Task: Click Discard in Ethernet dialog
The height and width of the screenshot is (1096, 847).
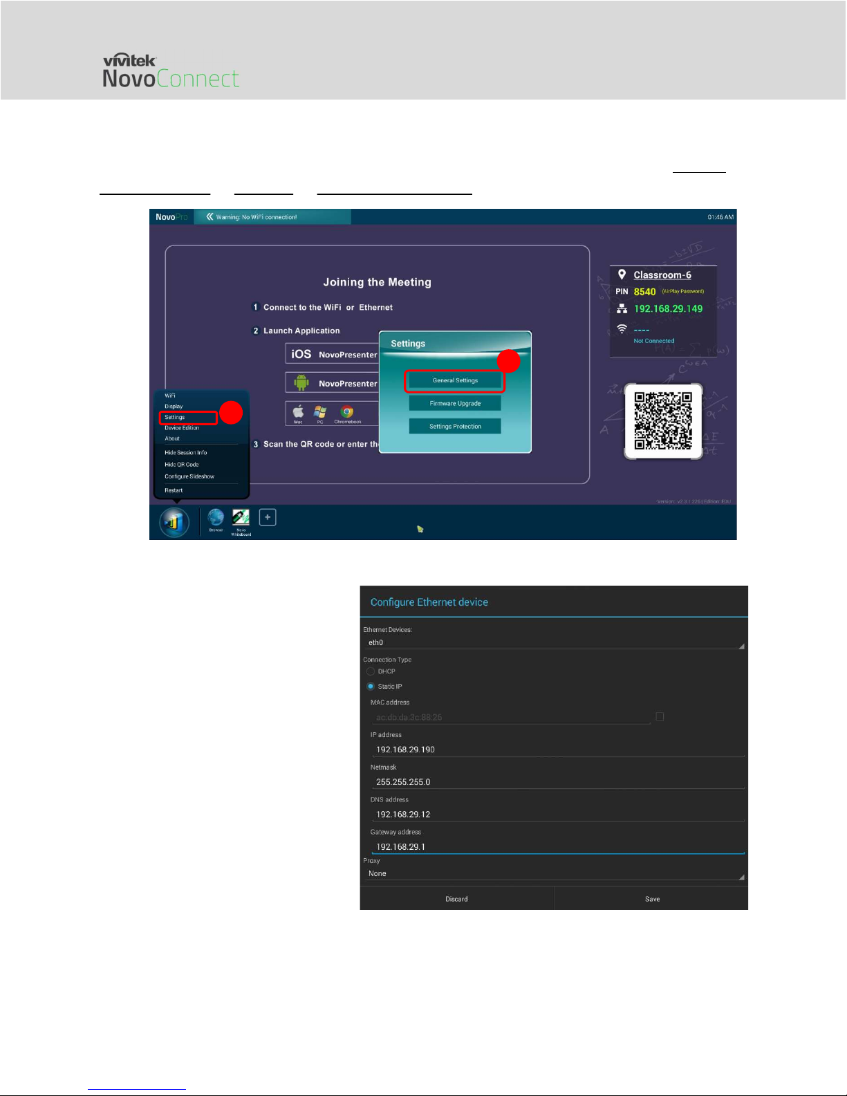Action: click(457, 899)
